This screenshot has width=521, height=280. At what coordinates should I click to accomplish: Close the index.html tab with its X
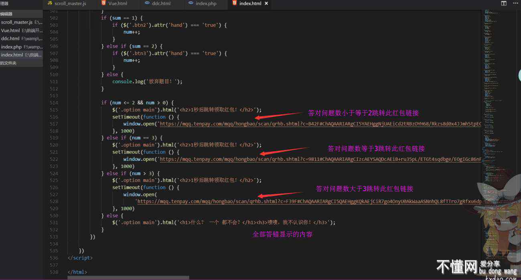coord(266,3)
